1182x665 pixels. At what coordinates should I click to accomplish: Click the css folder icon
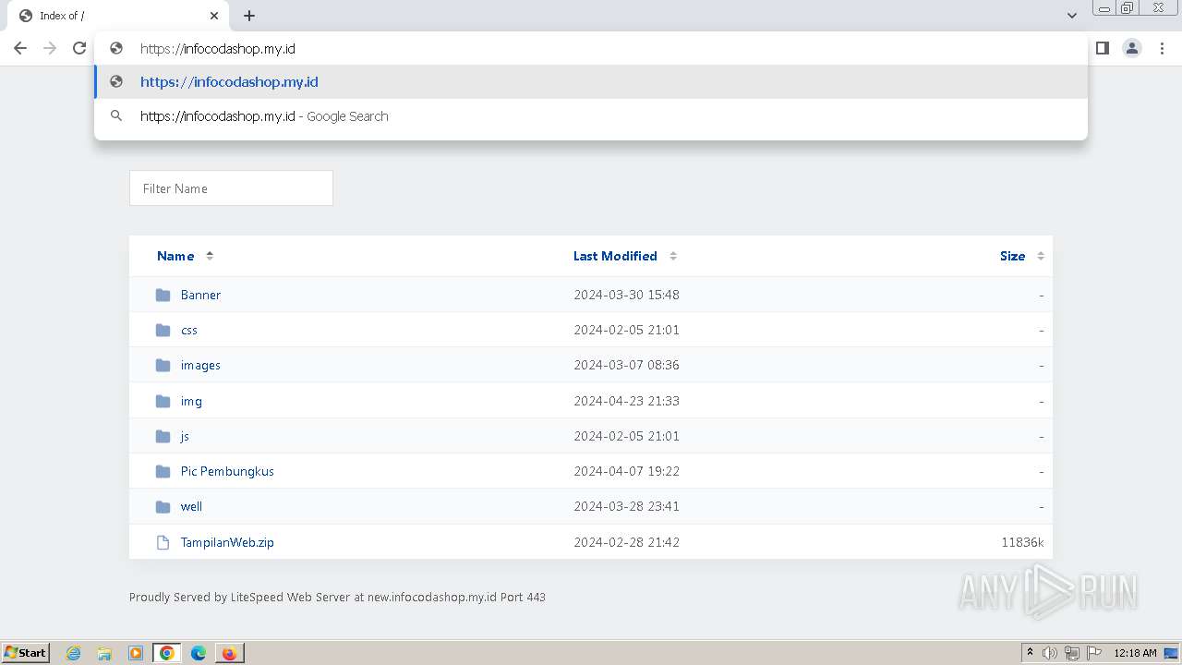click(163, 330)
